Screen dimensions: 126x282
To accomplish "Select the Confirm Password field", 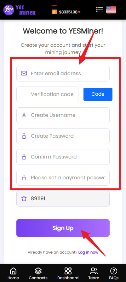I will (x=63, y=157).
